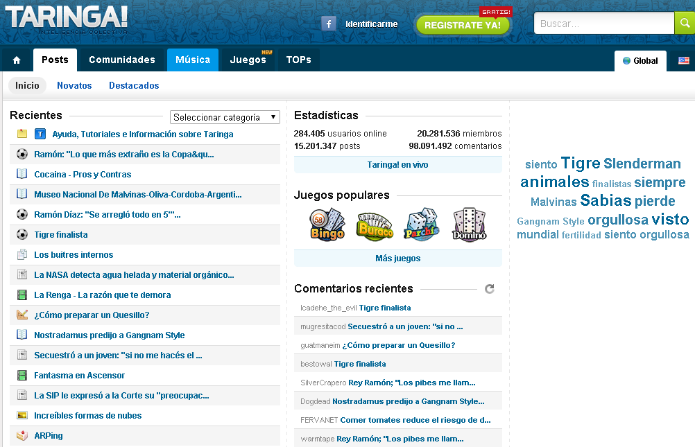This screenshot has height=447, width=695.
Task: Open post Ayuda, Tutoriales e Información sobre Taringa
Action: point(143,134)
